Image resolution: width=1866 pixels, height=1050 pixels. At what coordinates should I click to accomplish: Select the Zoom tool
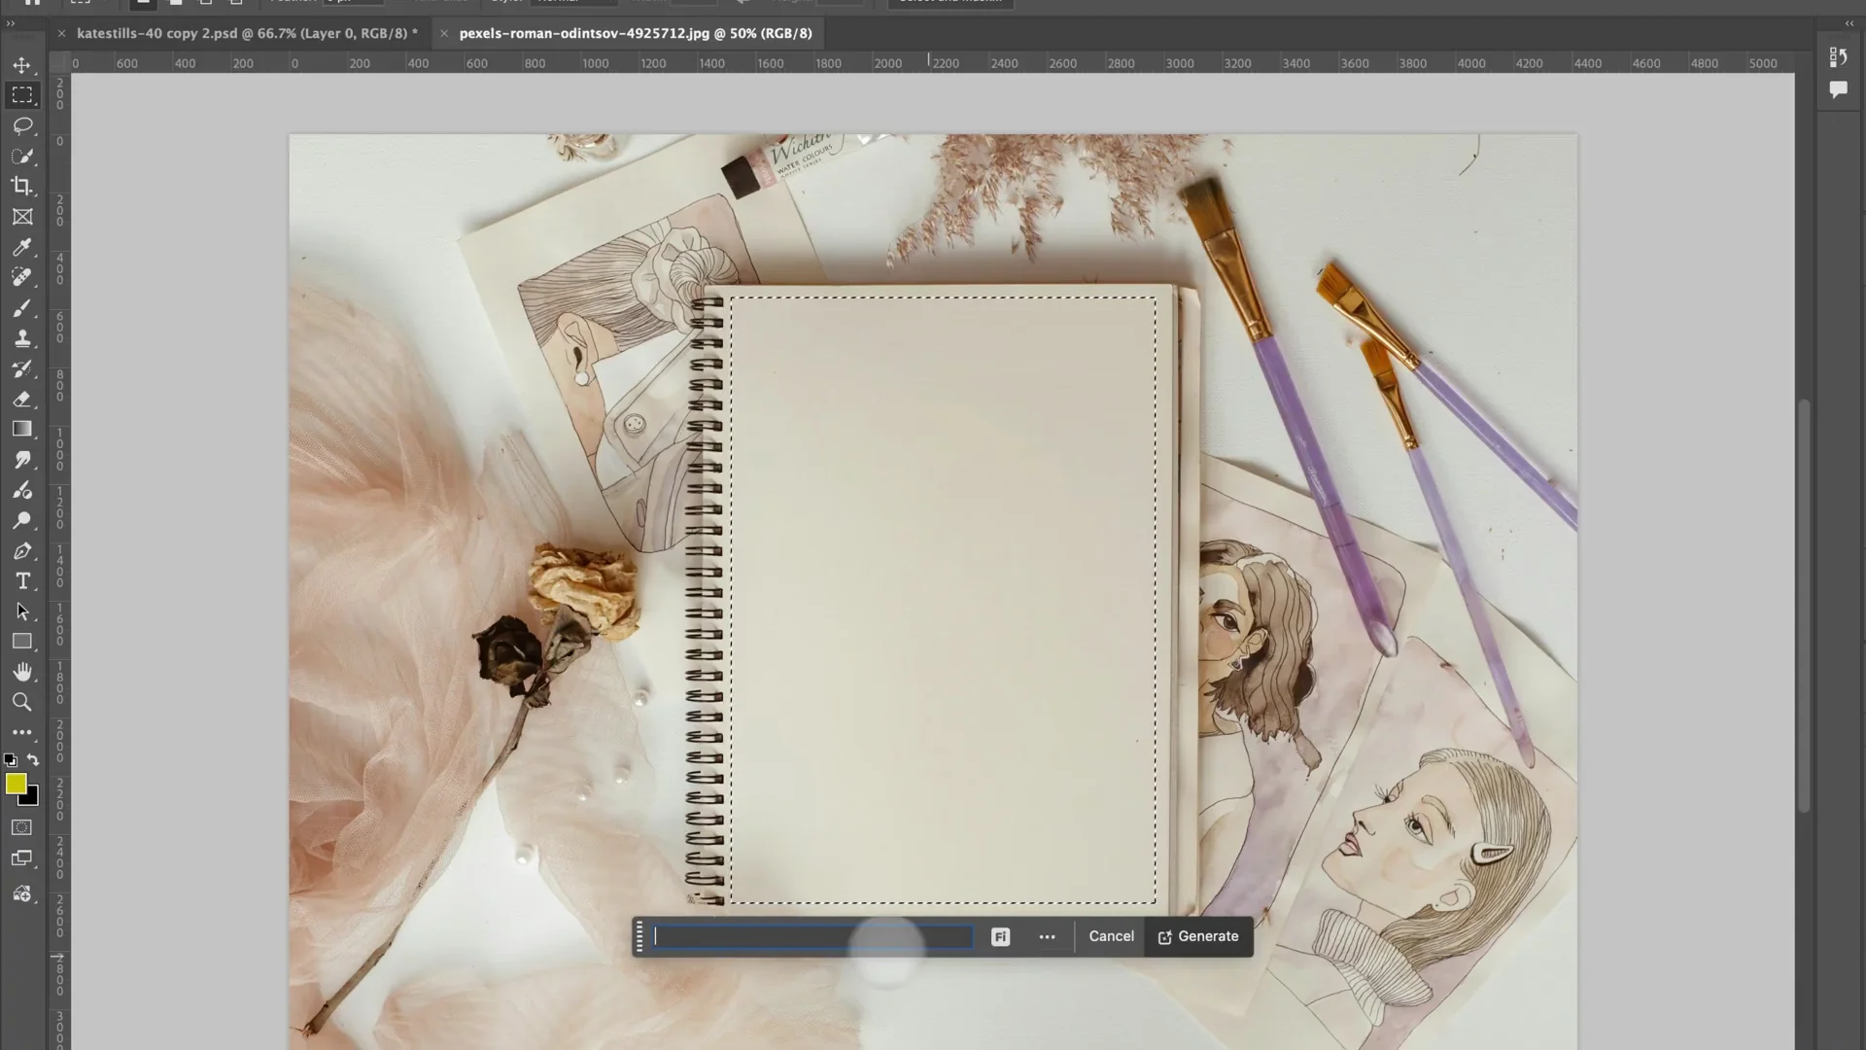click(22, 702)
